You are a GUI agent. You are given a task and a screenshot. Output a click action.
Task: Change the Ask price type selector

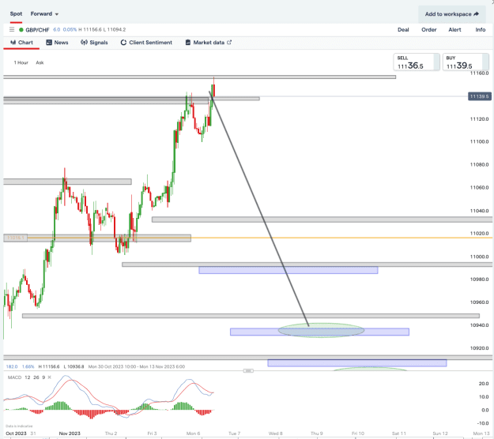(40, 62)
